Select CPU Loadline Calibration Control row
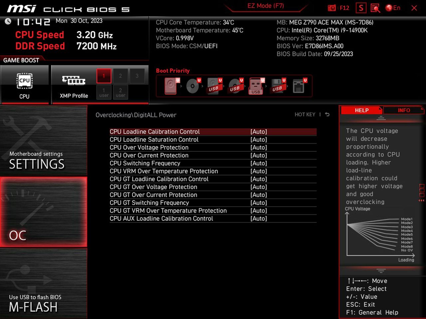Viewport: 426px width, 319px height. click(x=213, y=132)
